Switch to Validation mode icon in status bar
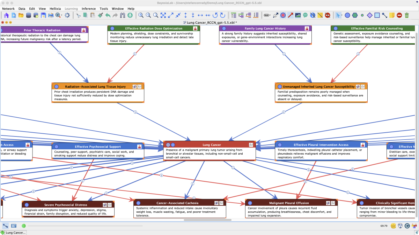Screen dimensions: 419x235 [14, 226]
